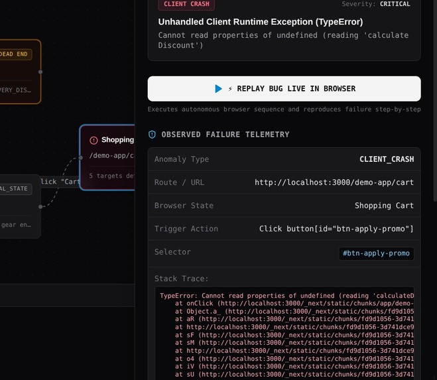Click the Selector row label
Image resolution: width=437 pixels, height=380 pixels.
(172, 252)
